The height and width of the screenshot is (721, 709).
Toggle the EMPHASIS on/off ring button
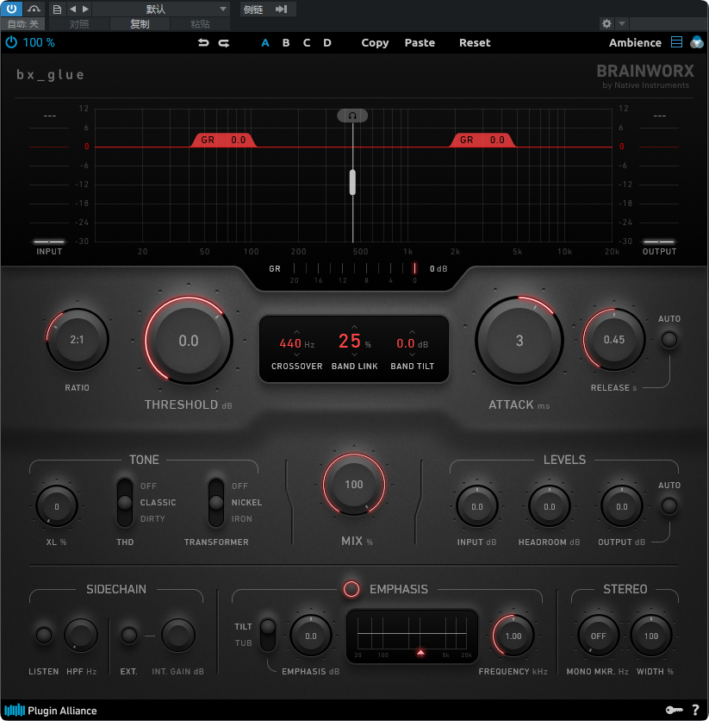coord(351,588)
